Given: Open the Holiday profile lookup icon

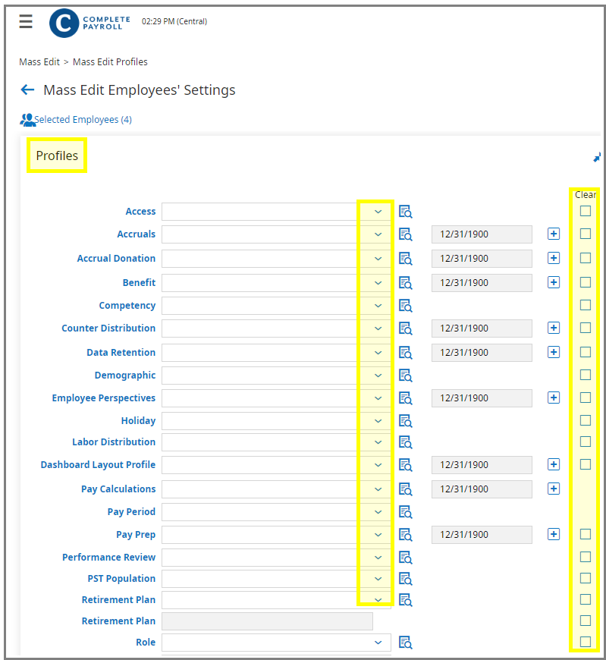Looking at the screenshot, I should (405, 421).
